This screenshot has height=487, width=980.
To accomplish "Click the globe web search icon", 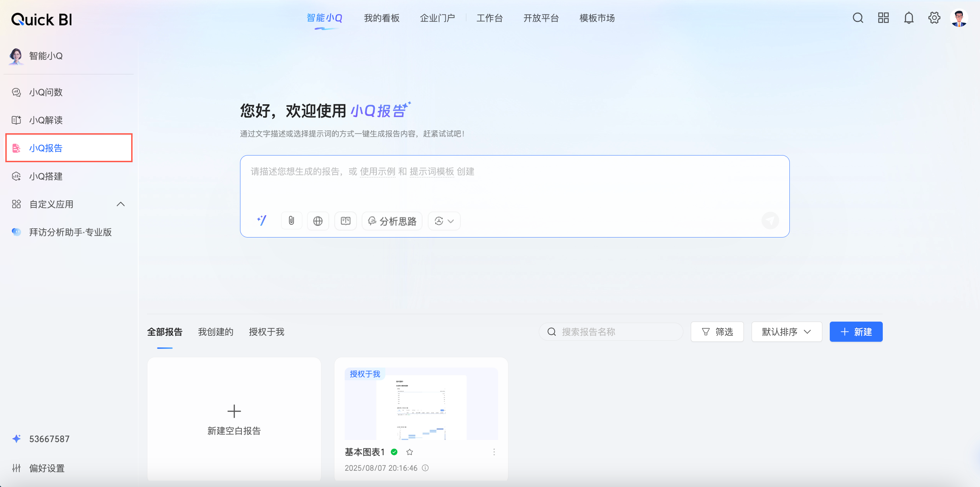I will [318, 221].
